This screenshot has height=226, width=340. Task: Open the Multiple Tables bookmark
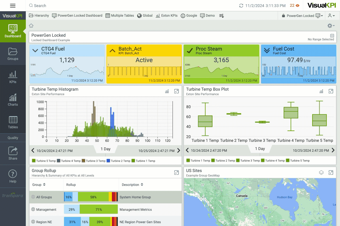click(x=120, y=16)
